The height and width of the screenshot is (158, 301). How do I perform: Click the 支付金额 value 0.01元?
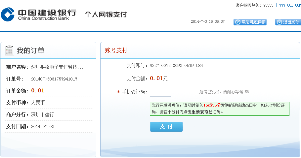click(x=159, y=78)
